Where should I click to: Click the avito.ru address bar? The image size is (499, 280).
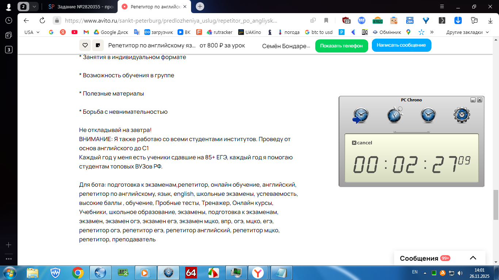[171, 21]
